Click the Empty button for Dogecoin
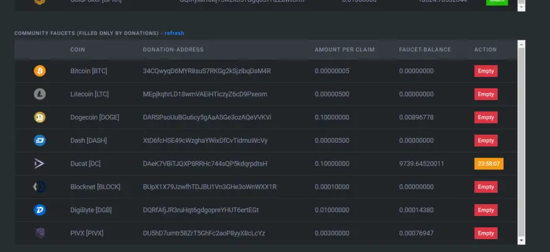 click(486, 117)
